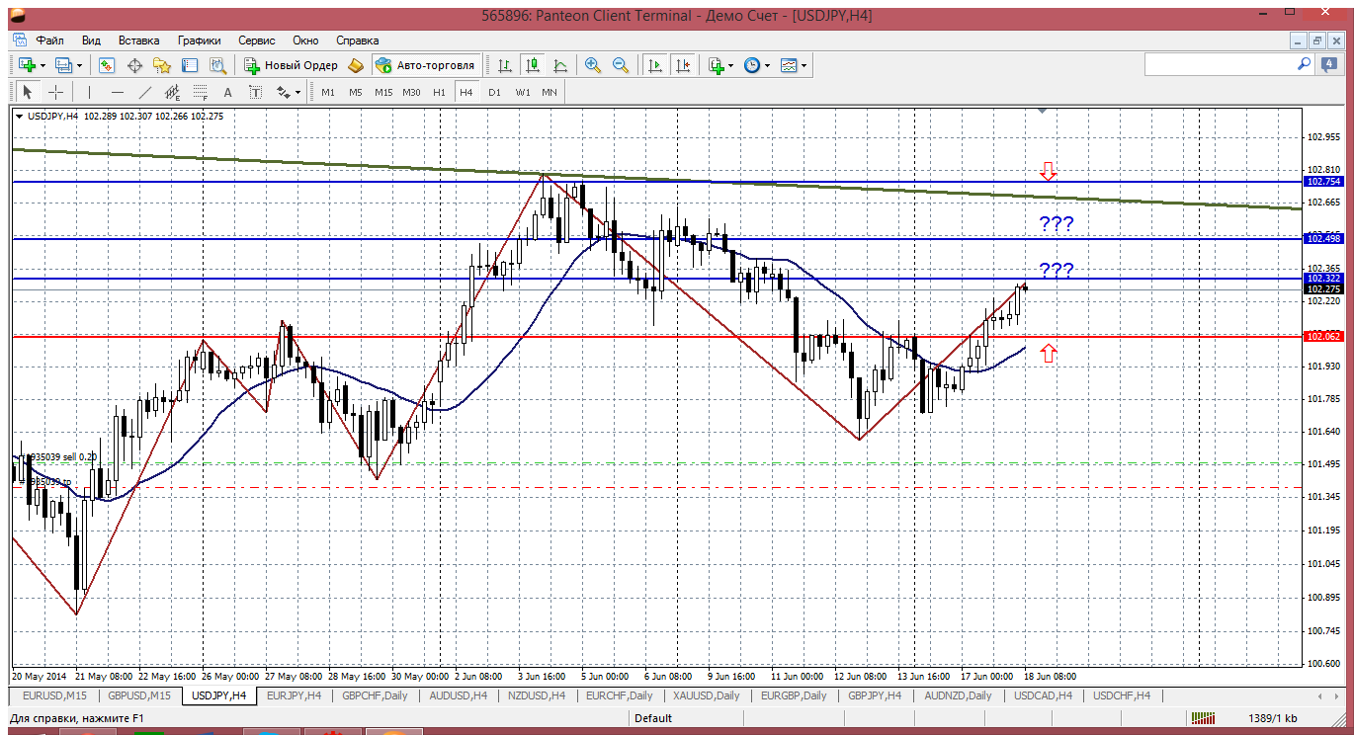The height and width of the screenshot is (735, 1354).
Task: Open the Сервис menu
Action: click(257, 41)
